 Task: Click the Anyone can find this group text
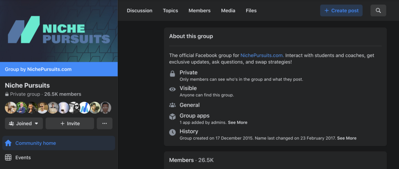[x=207, y=95]
